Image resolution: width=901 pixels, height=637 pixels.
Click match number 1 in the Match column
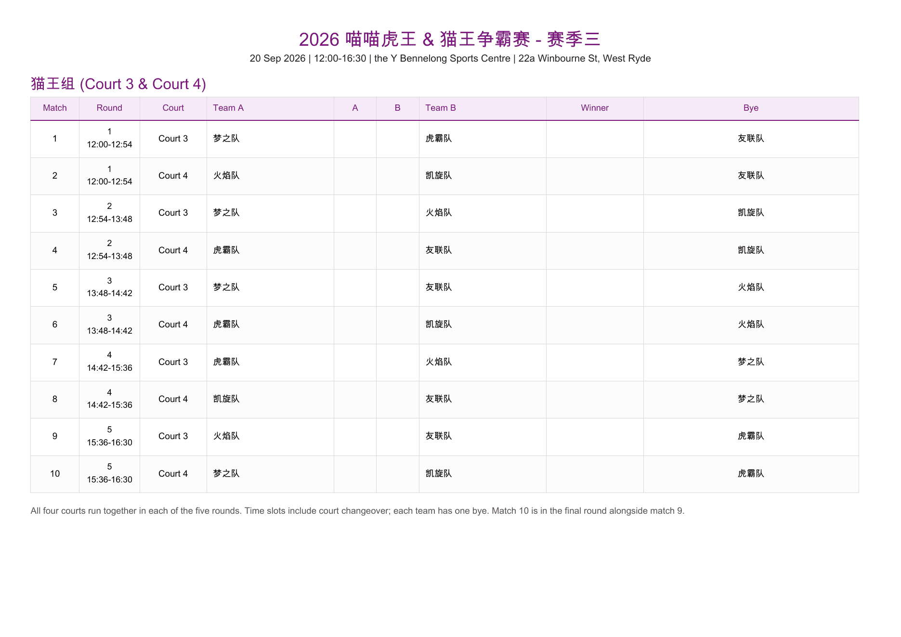click(55, 139)
